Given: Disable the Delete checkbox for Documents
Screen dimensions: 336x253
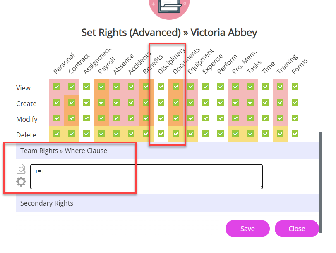Looking at the screenshot, I should 176,134.
